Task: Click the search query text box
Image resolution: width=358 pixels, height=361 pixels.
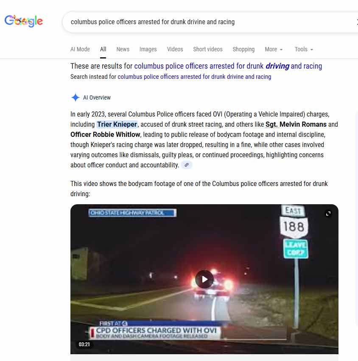Action: tap(210, 22)
